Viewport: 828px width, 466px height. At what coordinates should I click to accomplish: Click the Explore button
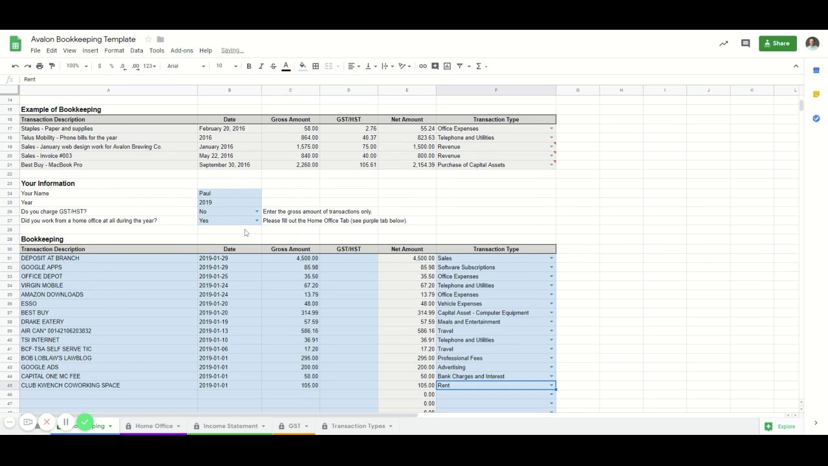(780, 427)
